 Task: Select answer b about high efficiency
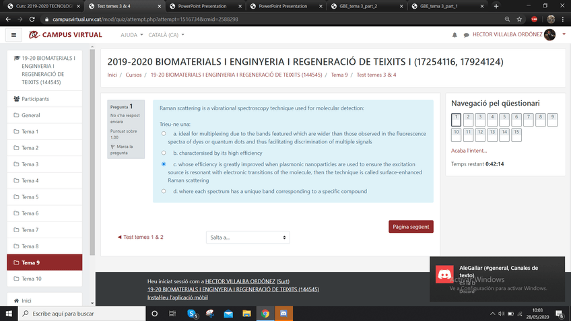tap(164, 153)
